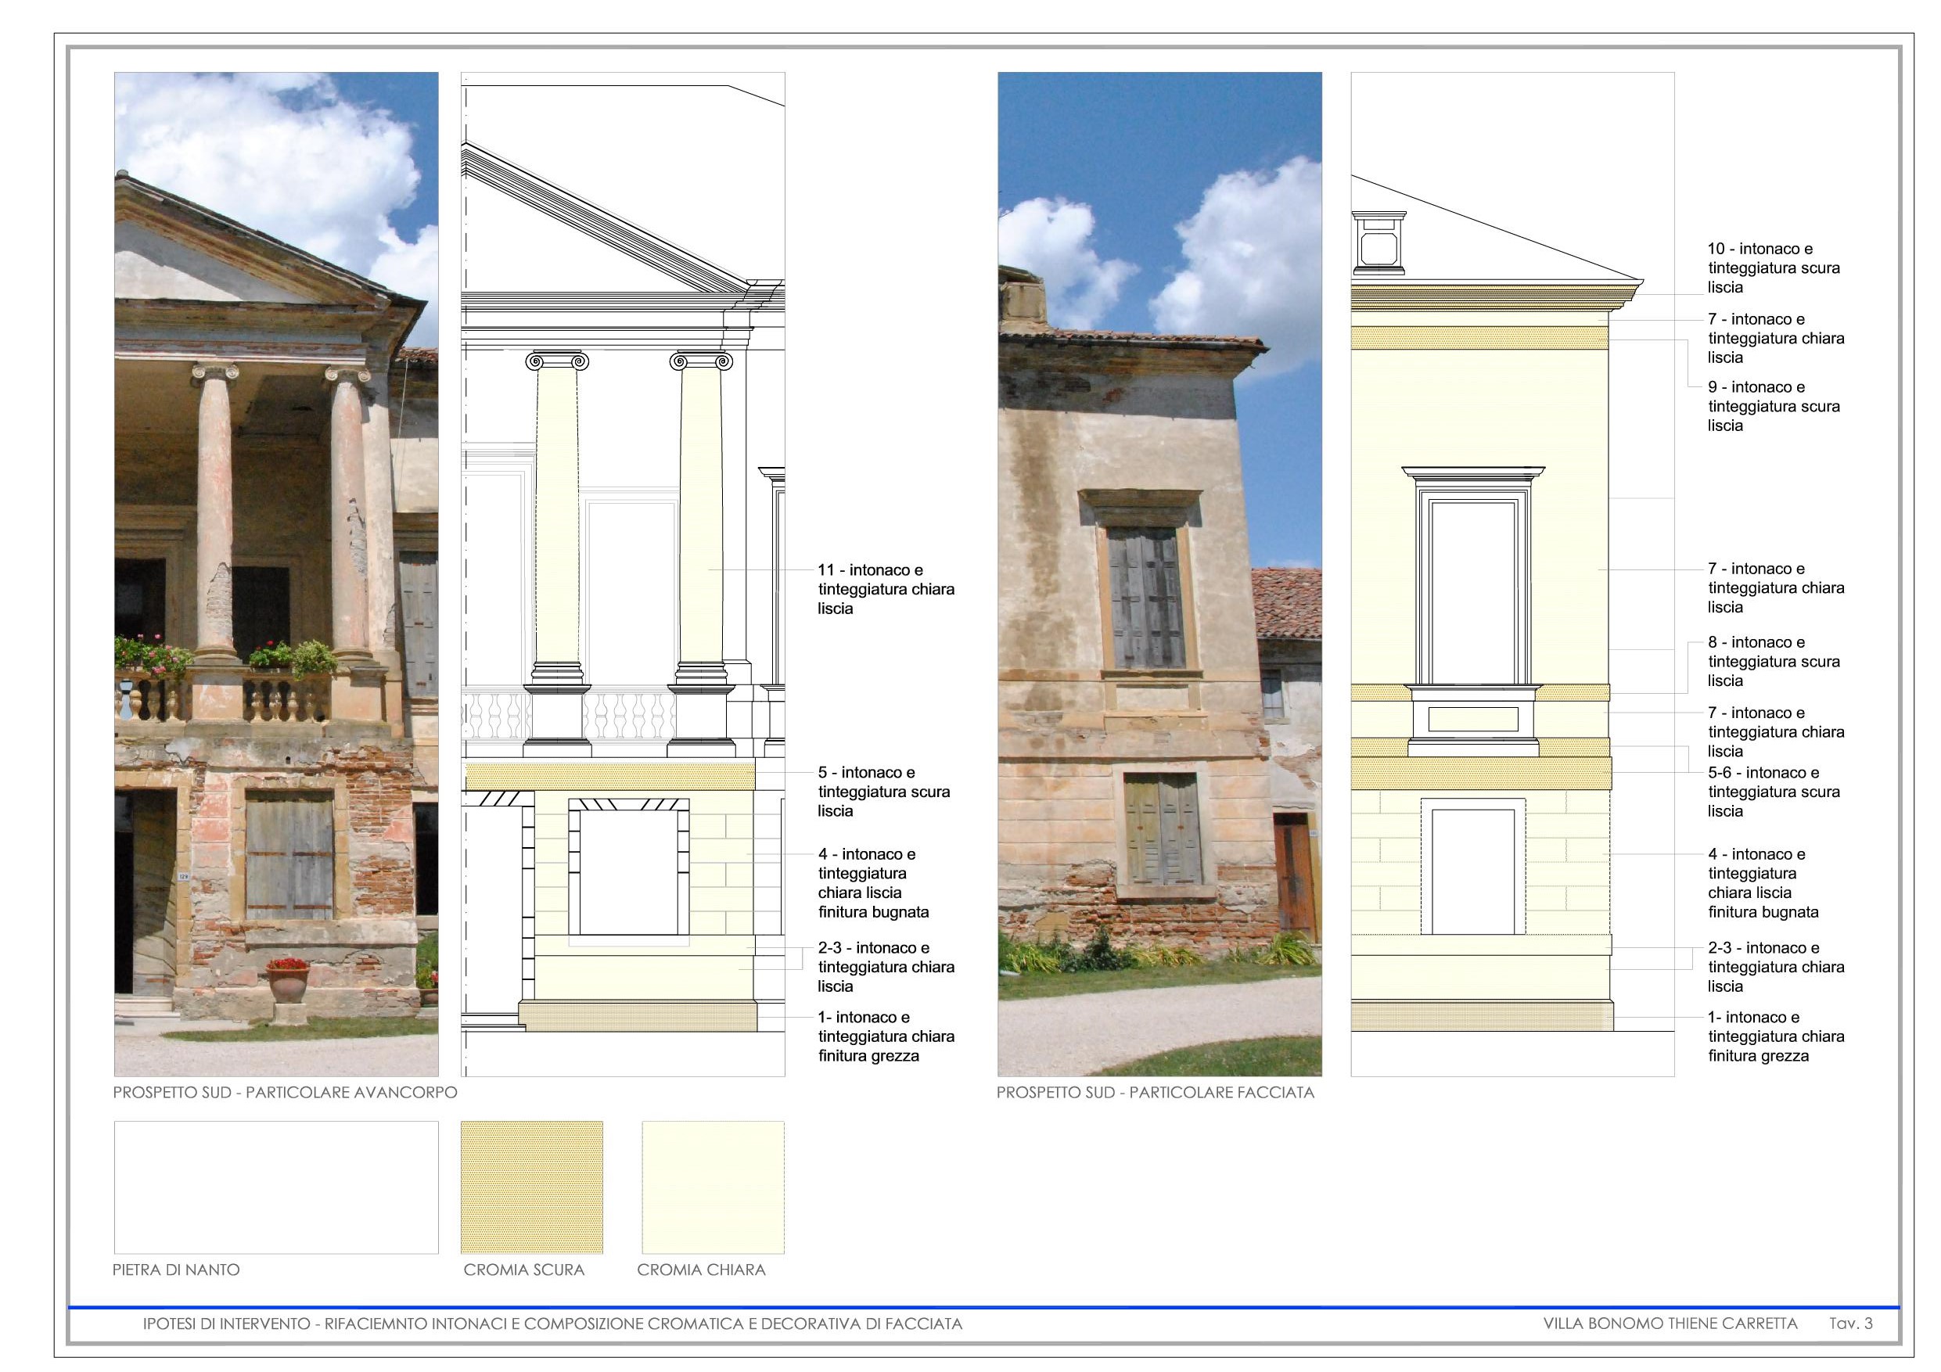
Task: Click label 10 intonaco tinteggiatura scura liscia
Action: coord(1773,268)
